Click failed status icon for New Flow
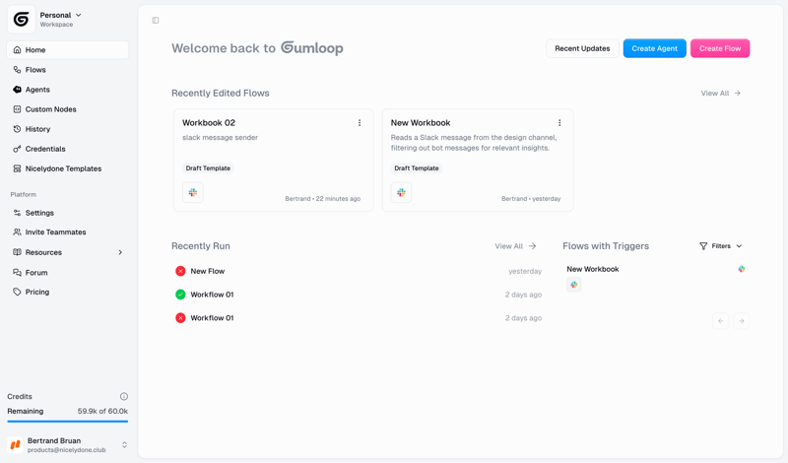This screenshot has height=463, width=788. pos(180,271)
